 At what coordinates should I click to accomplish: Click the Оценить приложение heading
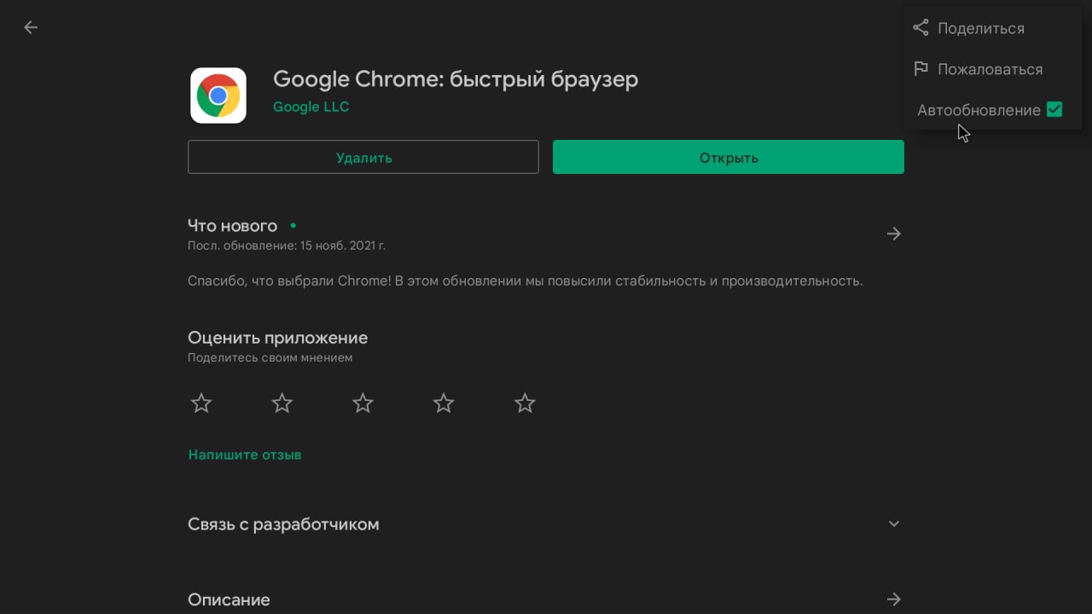277,338
